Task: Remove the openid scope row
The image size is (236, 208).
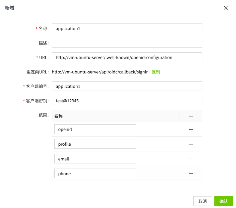Action: click(191, 129)
